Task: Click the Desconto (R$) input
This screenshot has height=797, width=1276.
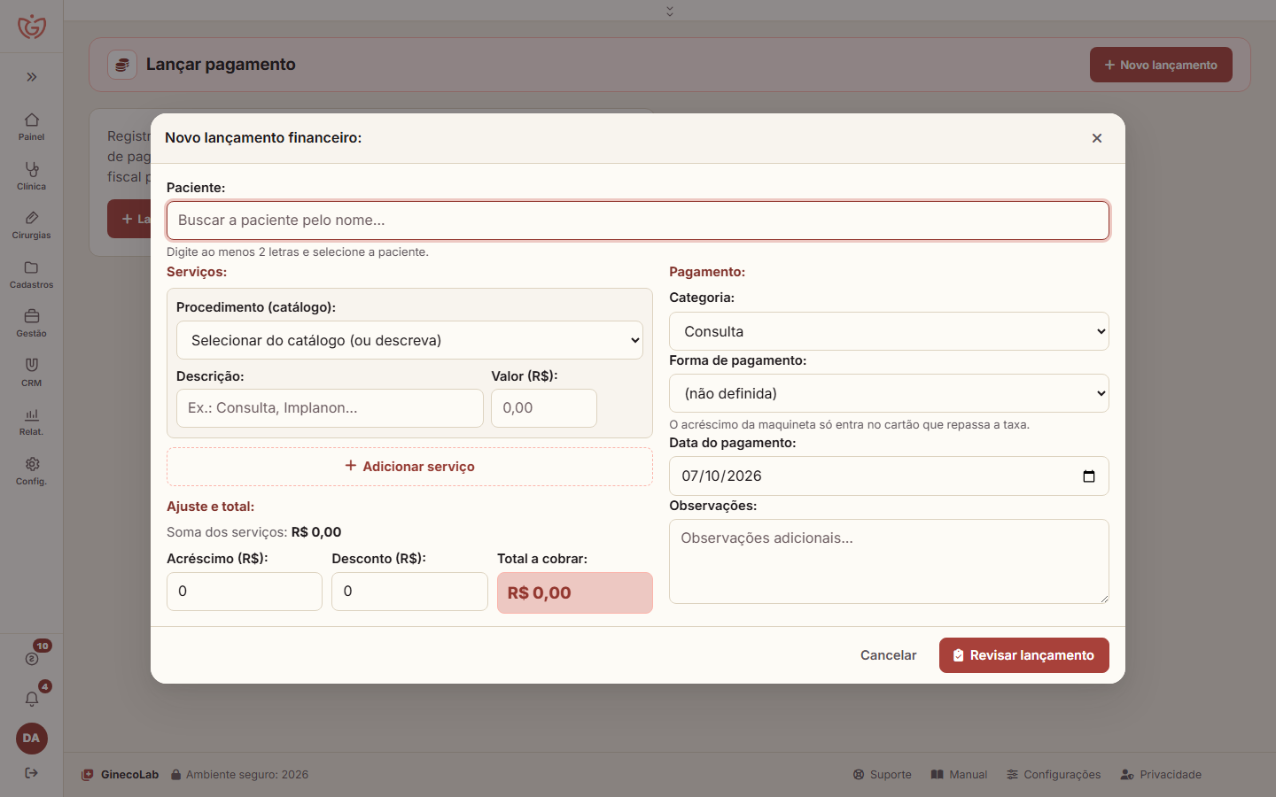Action: [x=409, y=592]
